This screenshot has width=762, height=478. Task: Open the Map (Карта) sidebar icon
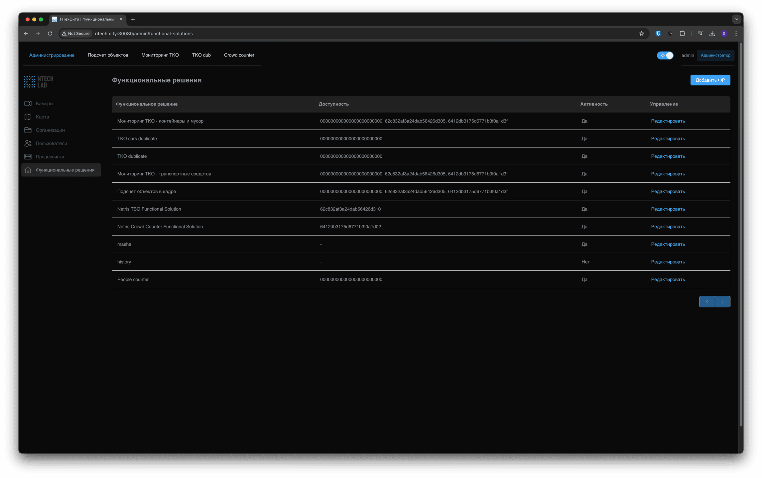28,117
